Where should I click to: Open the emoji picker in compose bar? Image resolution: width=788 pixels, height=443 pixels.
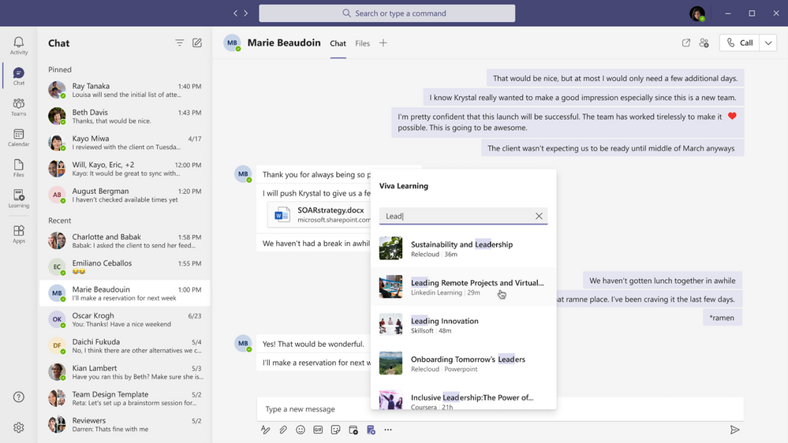[301, 430]
